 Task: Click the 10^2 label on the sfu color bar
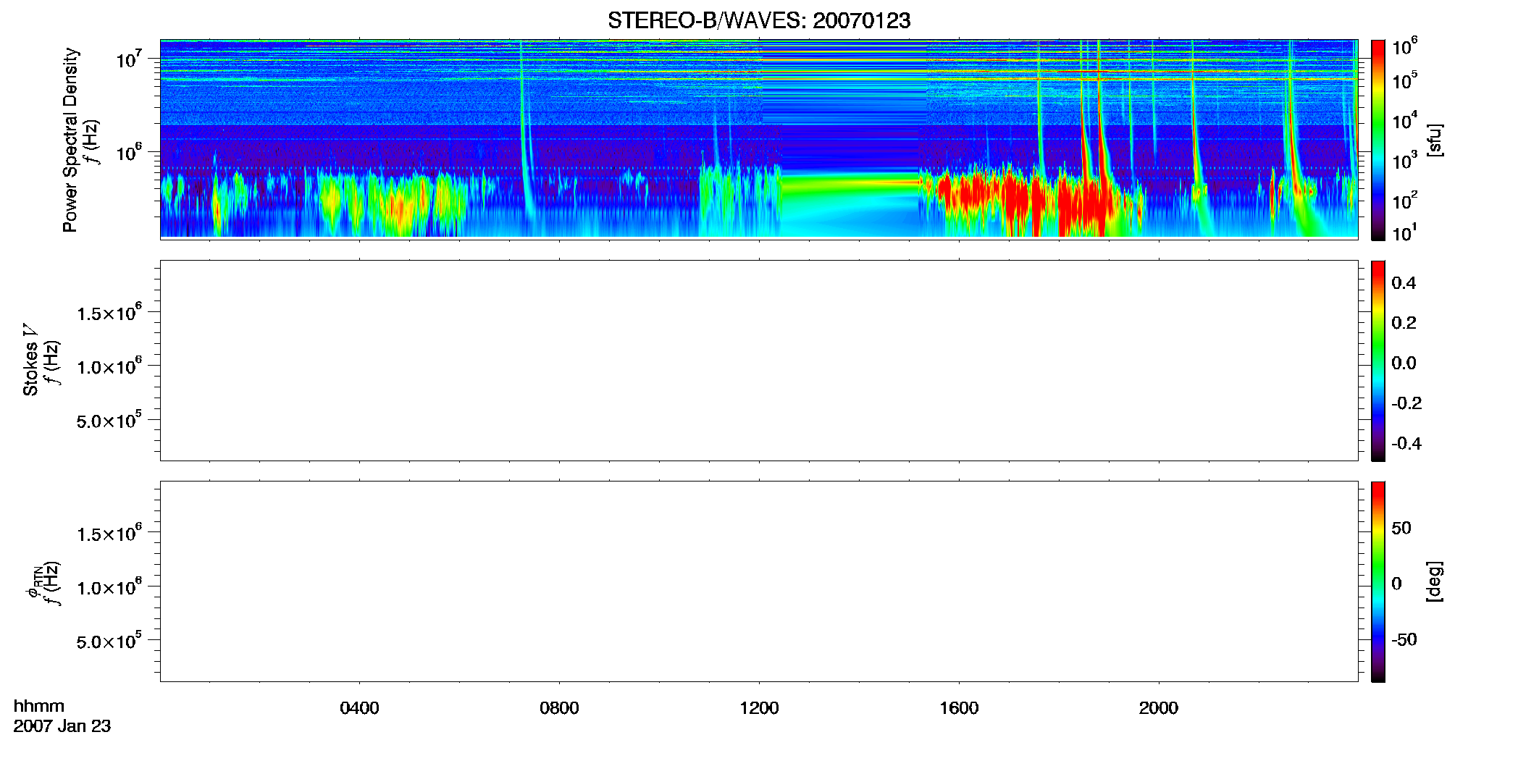[x=1404, y=201]
